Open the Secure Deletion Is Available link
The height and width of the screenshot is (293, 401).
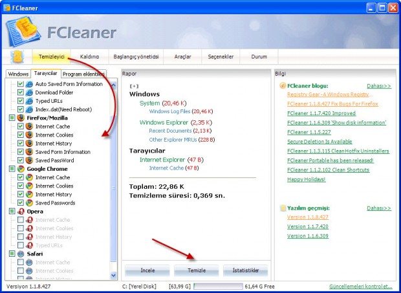pos(320,142)
